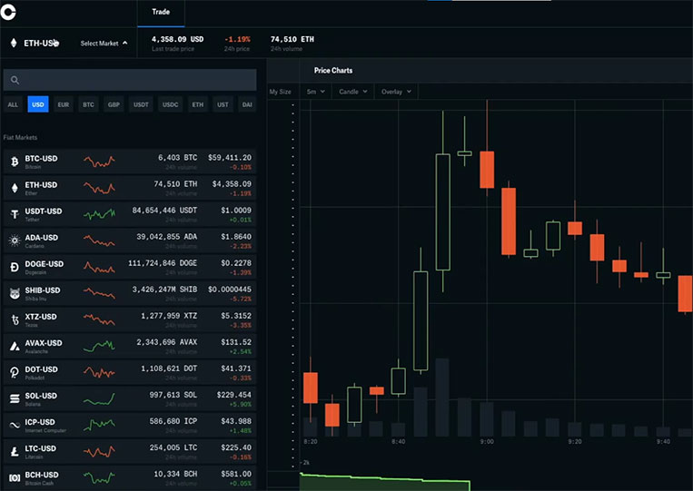The height and width of the screenshot is (491, 693).
Task: Click the BTC-USD sparkline chart
Action: click(99, 162)
